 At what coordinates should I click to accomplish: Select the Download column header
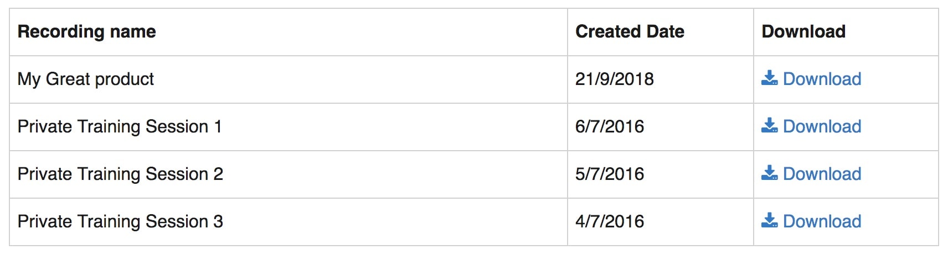click(x=803, y=31)
